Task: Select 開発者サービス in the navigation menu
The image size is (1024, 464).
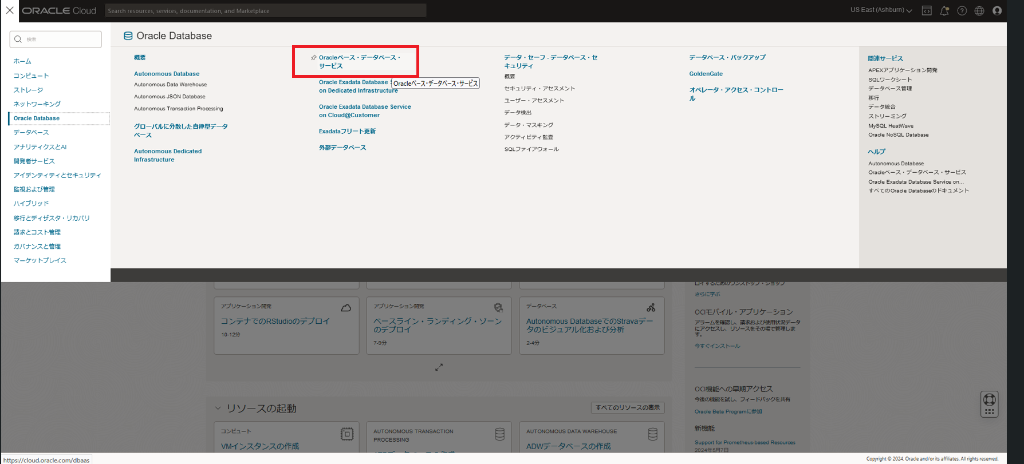Action: pos(34,161)
